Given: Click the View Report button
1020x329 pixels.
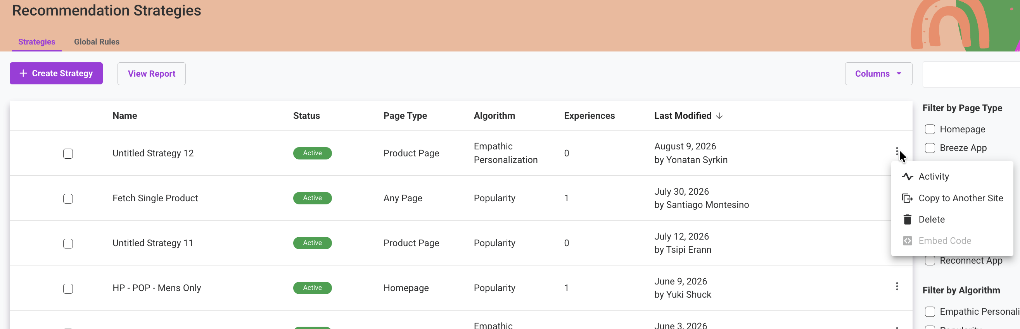Looking at the screenshot, I should coord(151,74).
